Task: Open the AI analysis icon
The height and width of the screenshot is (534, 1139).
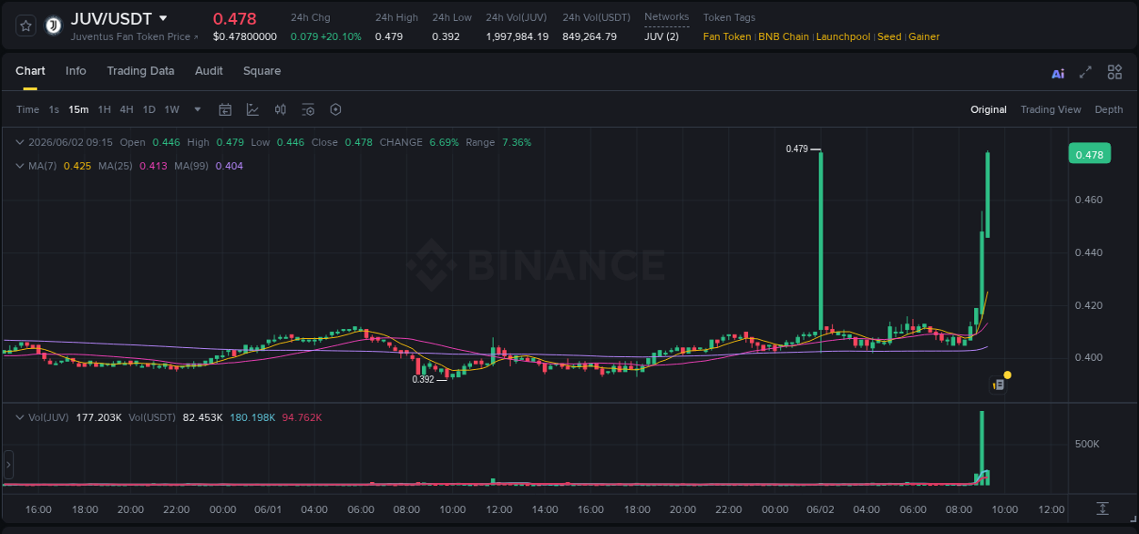Action: tap(1058, 74)
